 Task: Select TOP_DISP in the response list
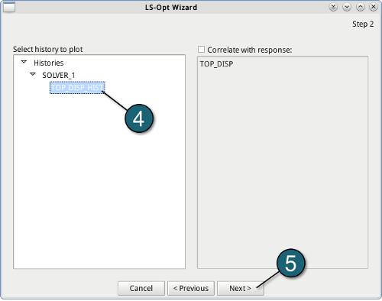click(216, 64)
